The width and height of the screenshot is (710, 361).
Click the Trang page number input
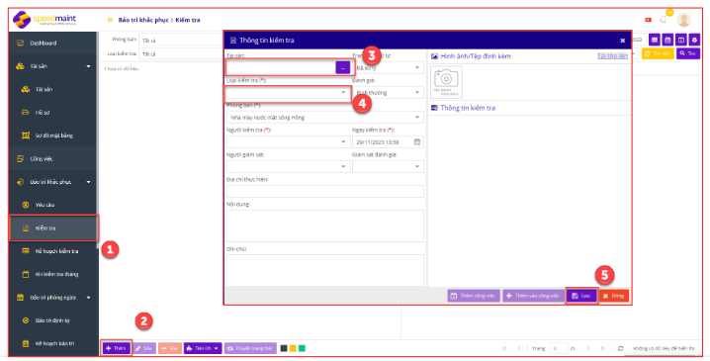(x=559, y=348)
